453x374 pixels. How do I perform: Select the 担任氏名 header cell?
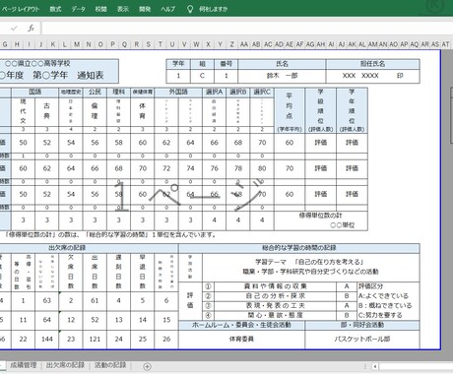tap(372, 64)
